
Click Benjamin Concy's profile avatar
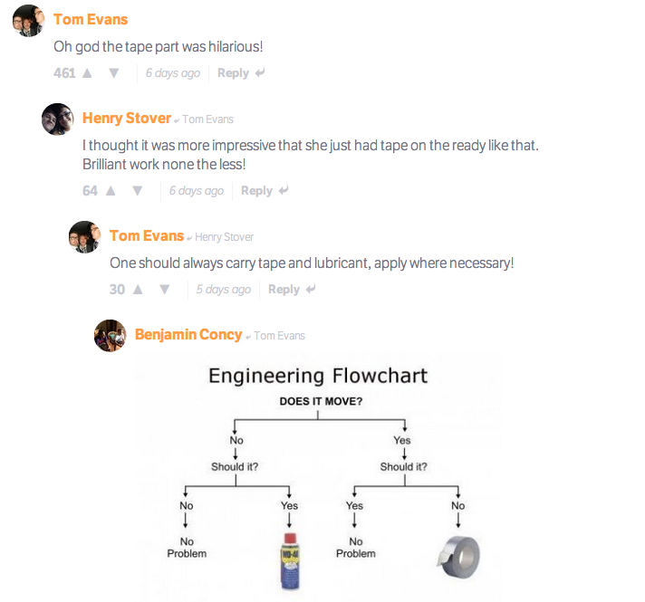click(x=110, y=335)
